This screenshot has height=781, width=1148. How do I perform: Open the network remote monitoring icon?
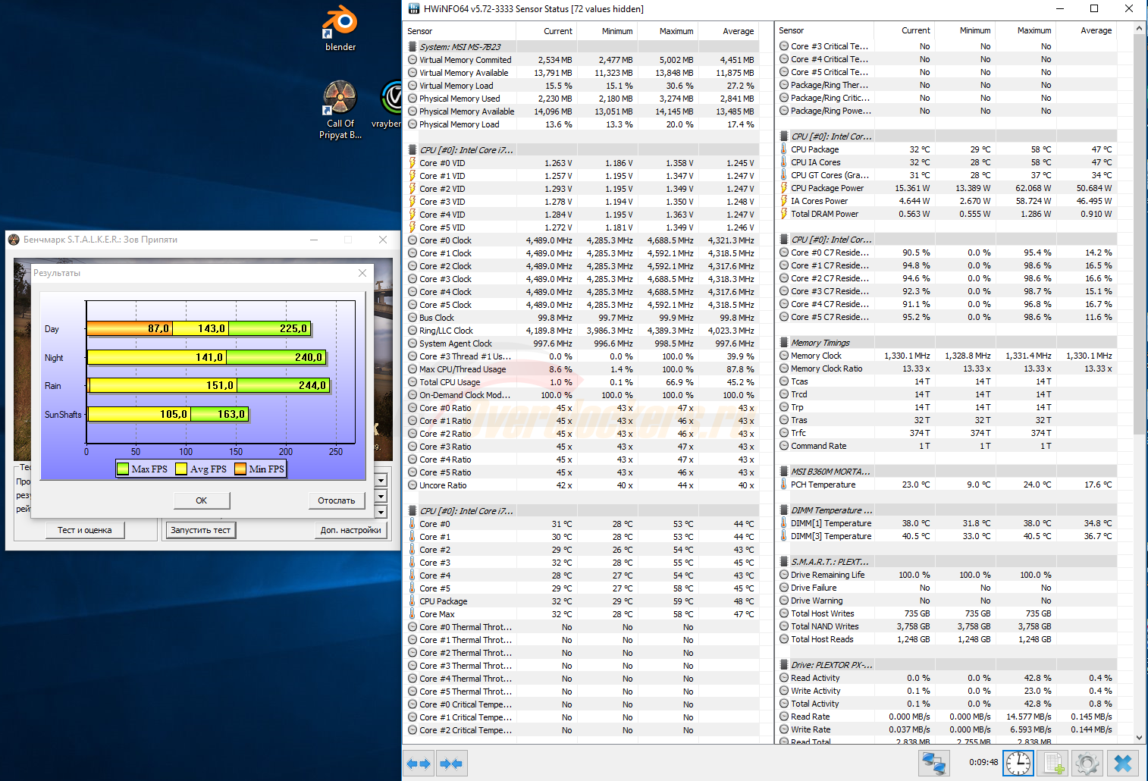(x=933, y=763)
